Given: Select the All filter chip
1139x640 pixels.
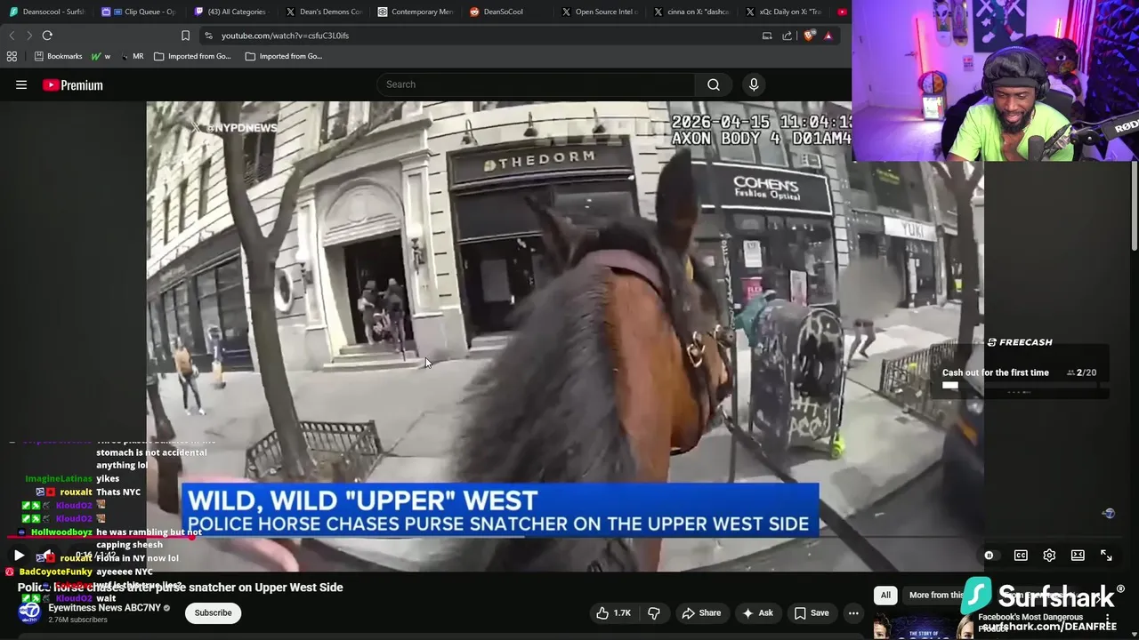Looking at the screenshot, I should coord(885,595).
